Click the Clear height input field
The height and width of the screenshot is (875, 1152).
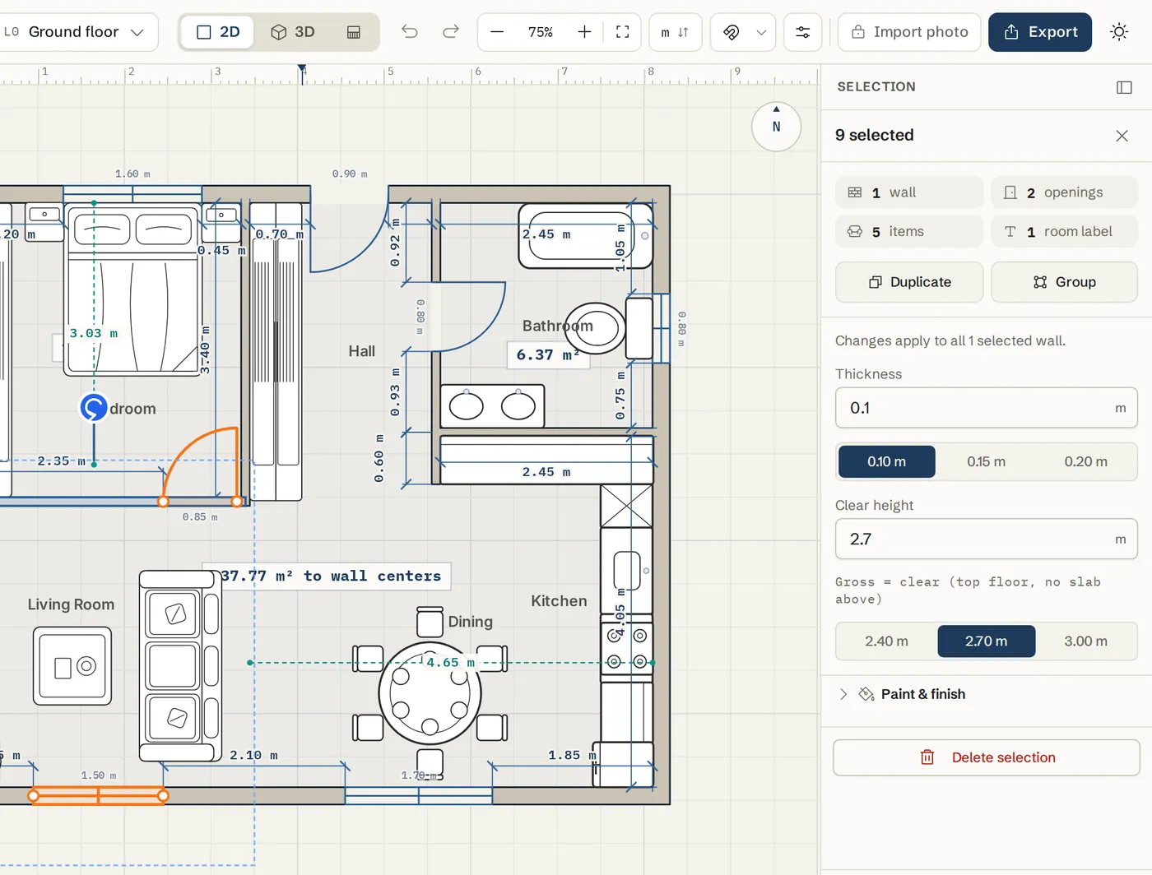986,539
